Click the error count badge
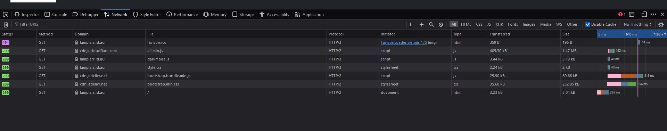667x131 pixels. click(622, 14)
